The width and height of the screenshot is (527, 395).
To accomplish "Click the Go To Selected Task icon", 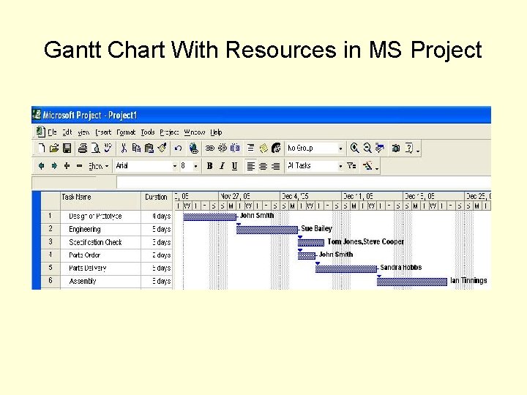I will (x=380, y=148).
